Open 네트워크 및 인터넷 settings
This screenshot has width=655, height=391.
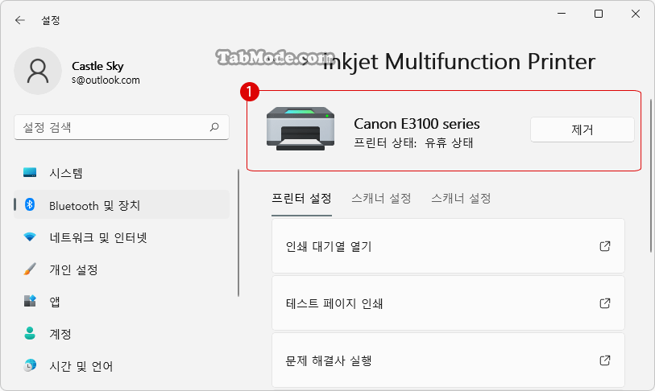tap(122, 237)
